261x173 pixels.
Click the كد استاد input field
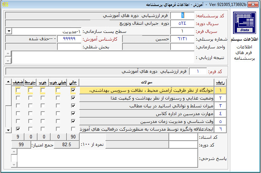[x=183, y=137]
